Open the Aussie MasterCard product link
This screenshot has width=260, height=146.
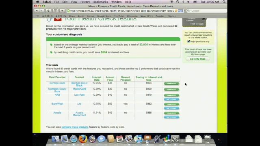79,114
